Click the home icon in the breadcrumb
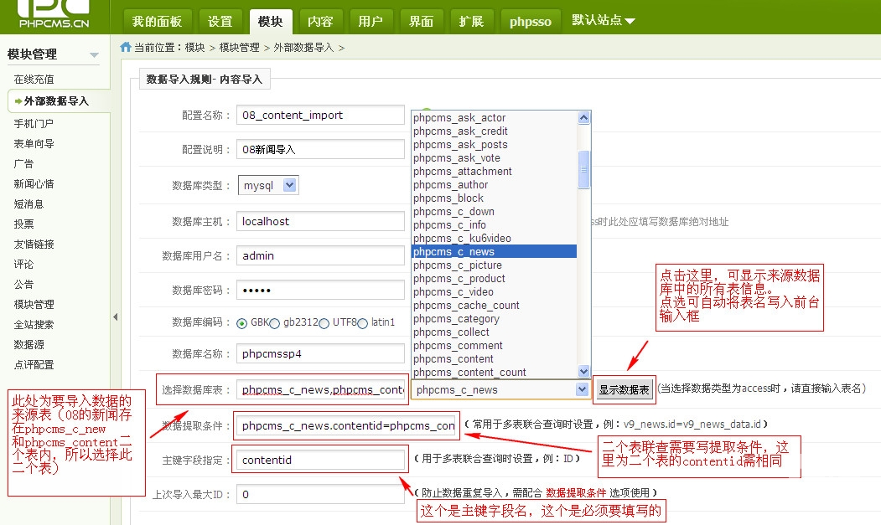Screen dimensions: 881x525 coord(126,48)
